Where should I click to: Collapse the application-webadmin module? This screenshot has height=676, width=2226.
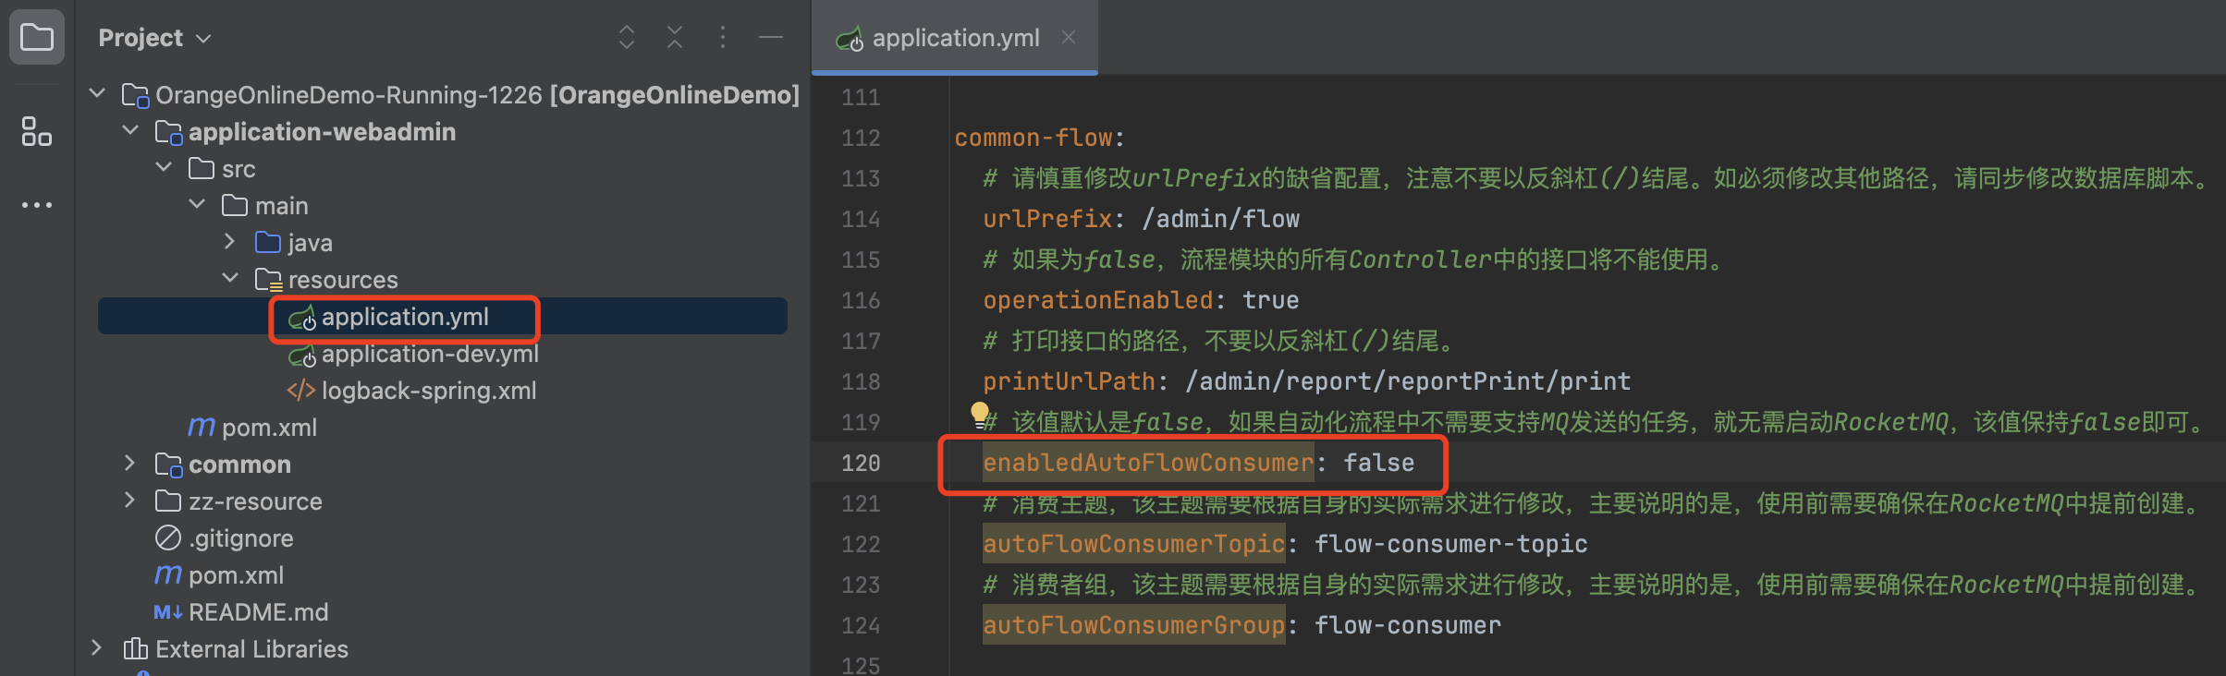(x=130, y=131)
